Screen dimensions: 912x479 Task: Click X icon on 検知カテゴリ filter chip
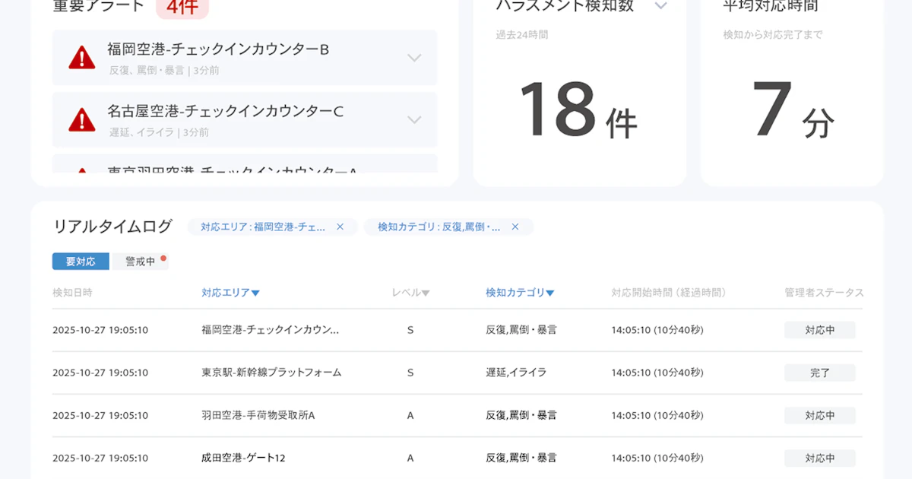(515, 227)
